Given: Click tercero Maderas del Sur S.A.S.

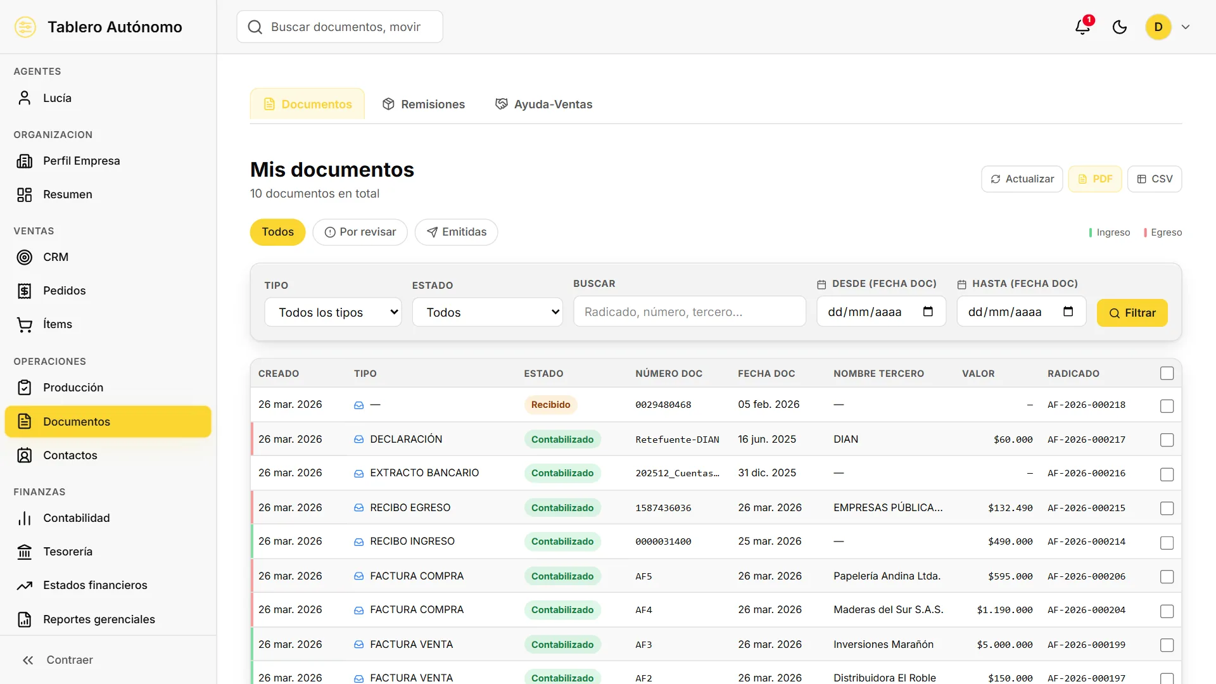Looking at the screenshot, I should point(888,609).
